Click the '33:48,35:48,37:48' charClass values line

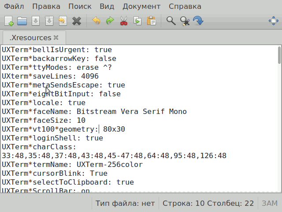pyautogui.click(x=114, y=156)
